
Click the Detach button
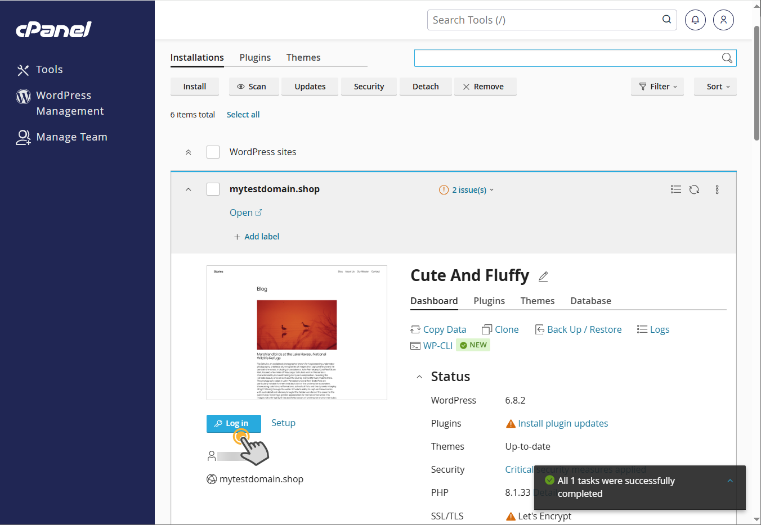coord(426,87)
